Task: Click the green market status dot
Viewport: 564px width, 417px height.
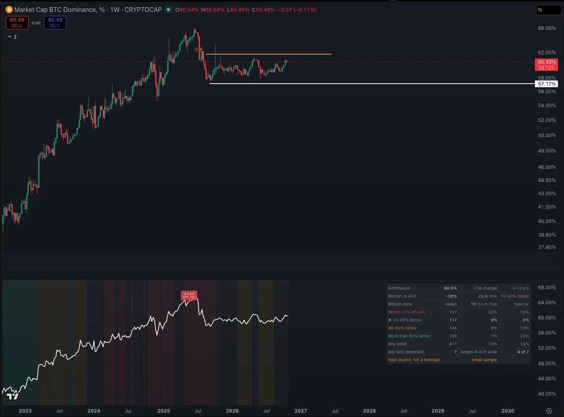Action: point(168,10)
